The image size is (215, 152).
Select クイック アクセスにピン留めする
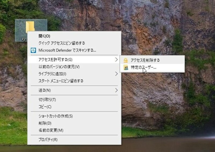[74, 43]
